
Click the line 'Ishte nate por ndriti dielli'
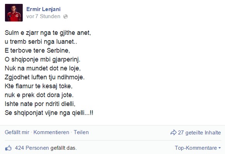40,104
